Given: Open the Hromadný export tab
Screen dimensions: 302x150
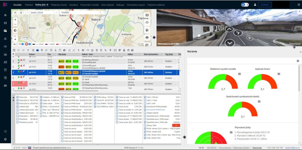Looking at the screenshot, I should point(136,5).
